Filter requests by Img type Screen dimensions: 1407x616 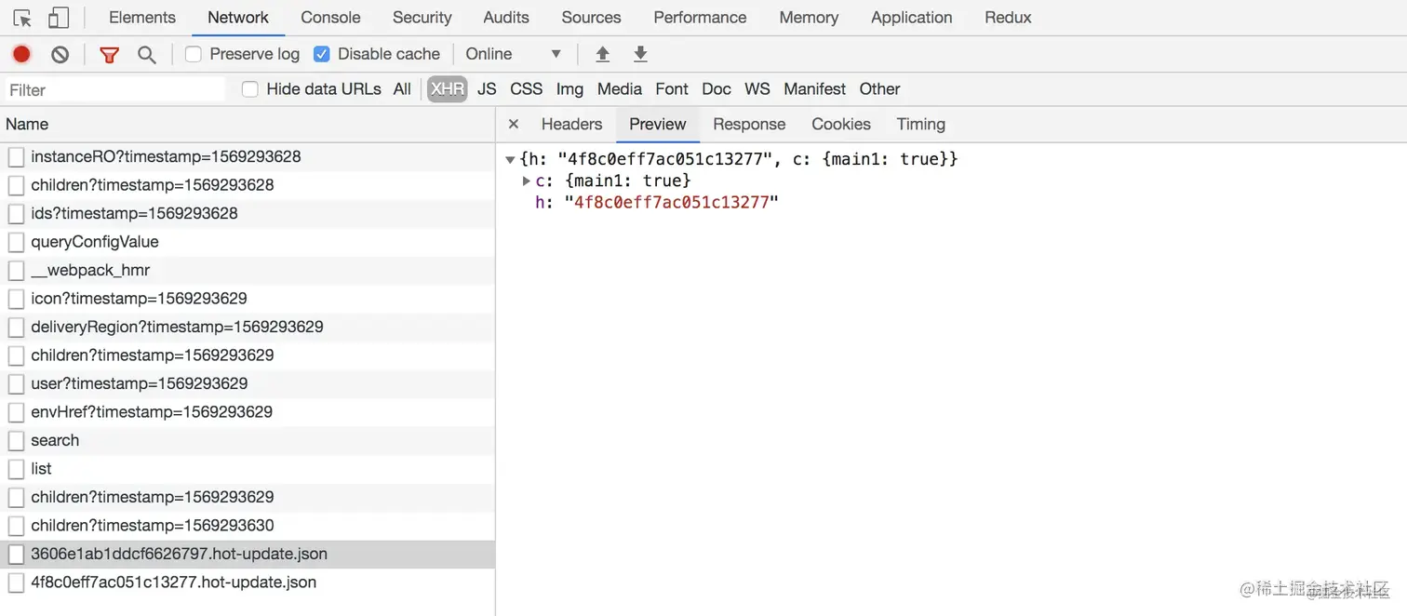(569, 89)
